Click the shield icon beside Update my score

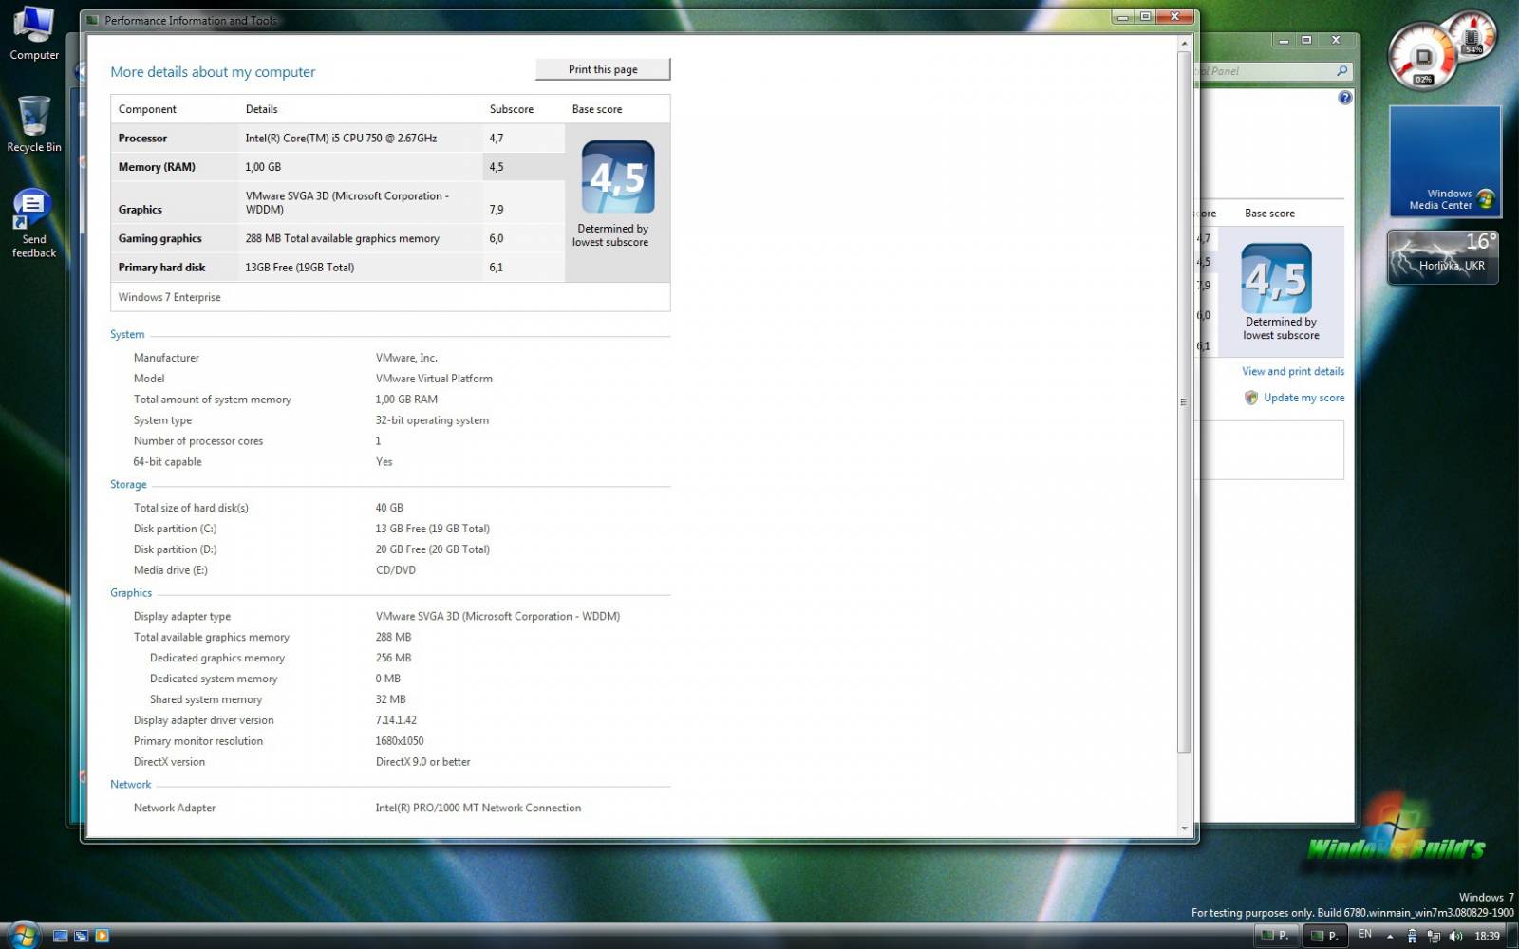[x=1251, y=398]
